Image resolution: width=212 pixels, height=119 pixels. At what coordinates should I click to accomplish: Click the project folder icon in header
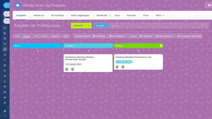coord(18,5)
